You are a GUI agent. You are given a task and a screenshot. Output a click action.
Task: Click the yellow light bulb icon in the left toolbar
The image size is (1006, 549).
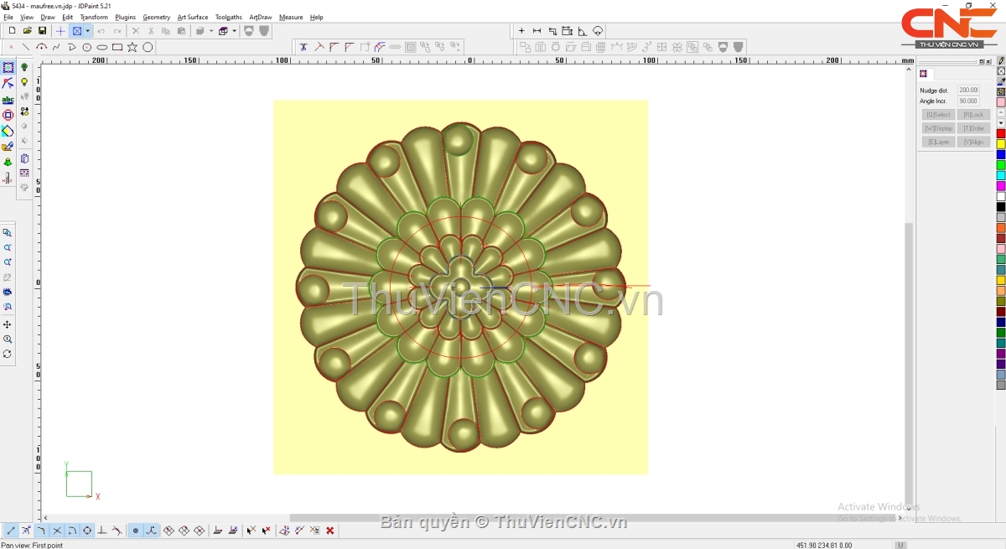point(24,83)
